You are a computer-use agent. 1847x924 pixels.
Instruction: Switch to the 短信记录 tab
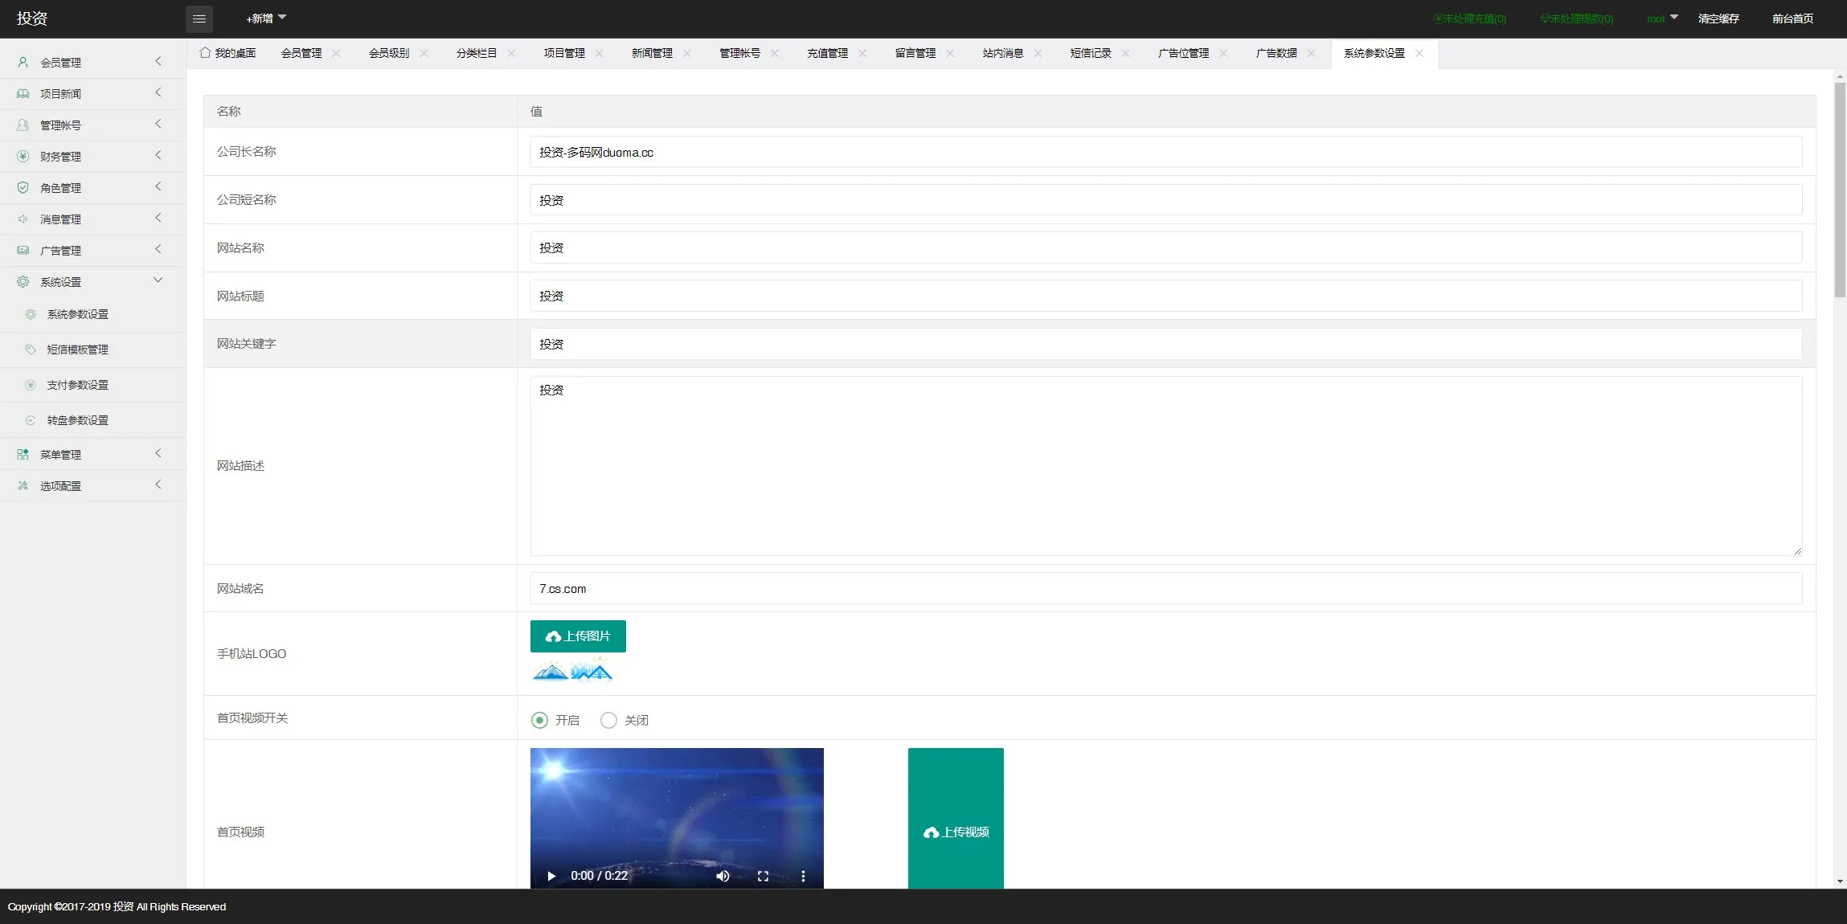[x=1090, y=53]
